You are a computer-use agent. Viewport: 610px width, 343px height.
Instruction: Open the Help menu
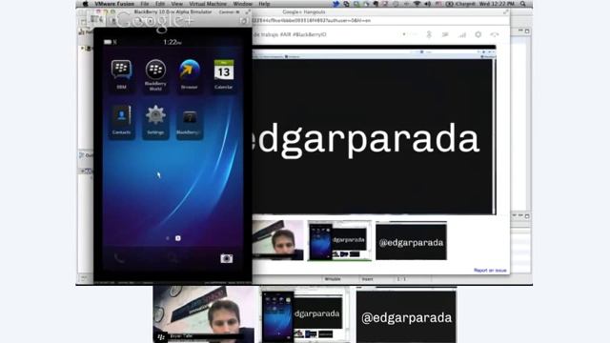pos(264,4)
